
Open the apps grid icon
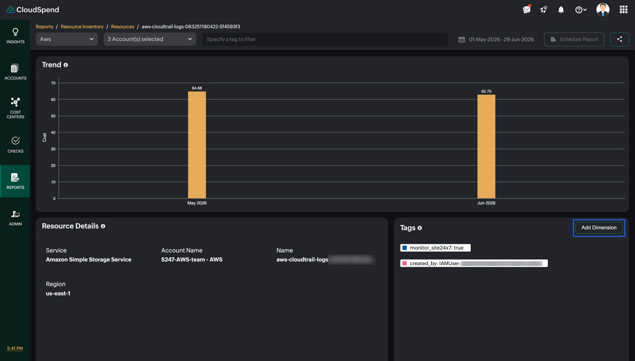(623, 10)
